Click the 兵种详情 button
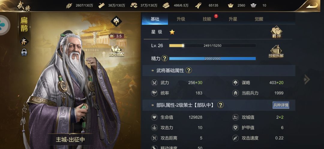Viewport: 324px width, 149px height. [x=281, y=105]
